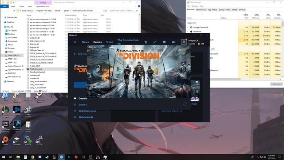Image resolution: width=284 pixels, height=160 pixels.
Task: Switch to Task Manager Startup tab
Action: 221,10
